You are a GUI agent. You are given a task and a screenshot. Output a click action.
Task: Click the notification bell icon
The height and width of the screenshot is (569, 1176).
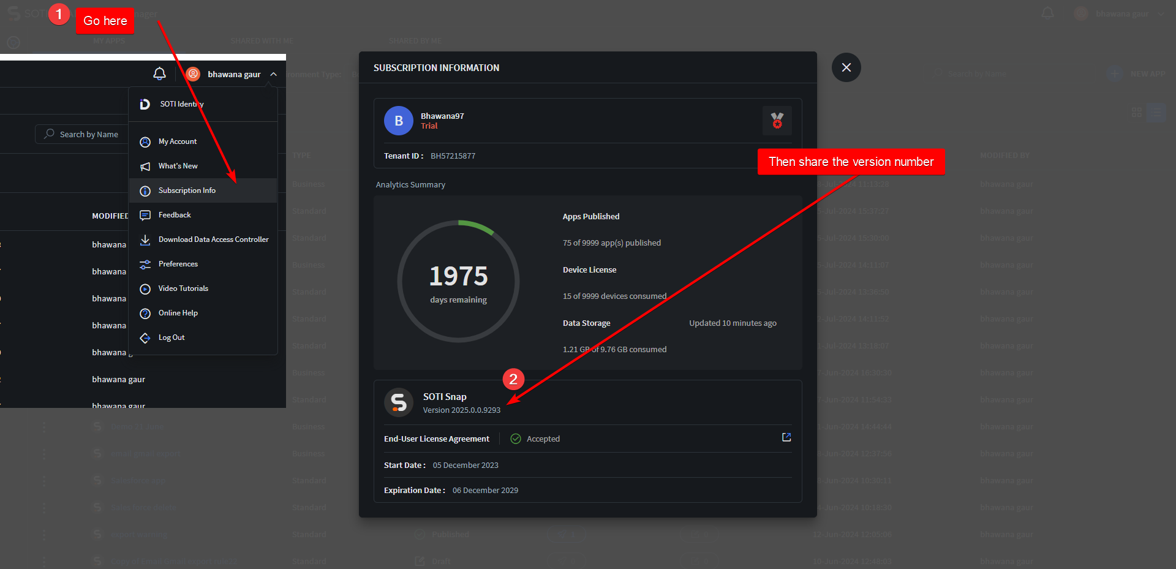coord(159,74)
